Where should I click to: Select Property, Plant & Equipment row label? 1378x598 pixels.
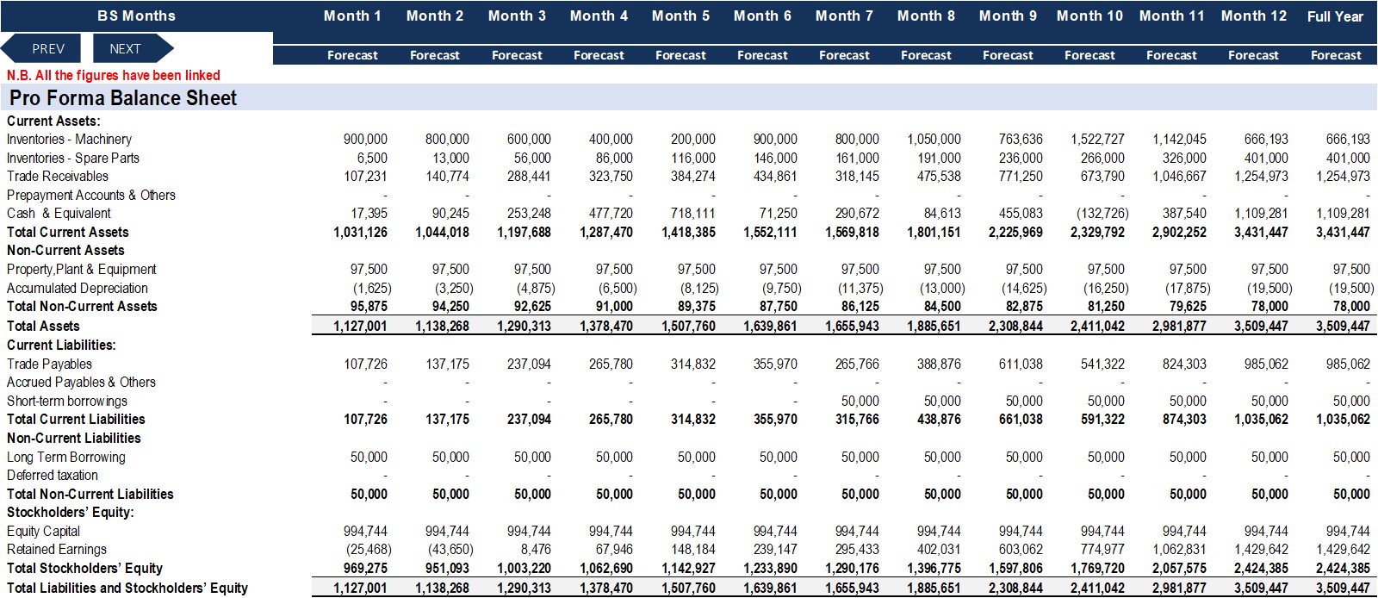[81, 269]
